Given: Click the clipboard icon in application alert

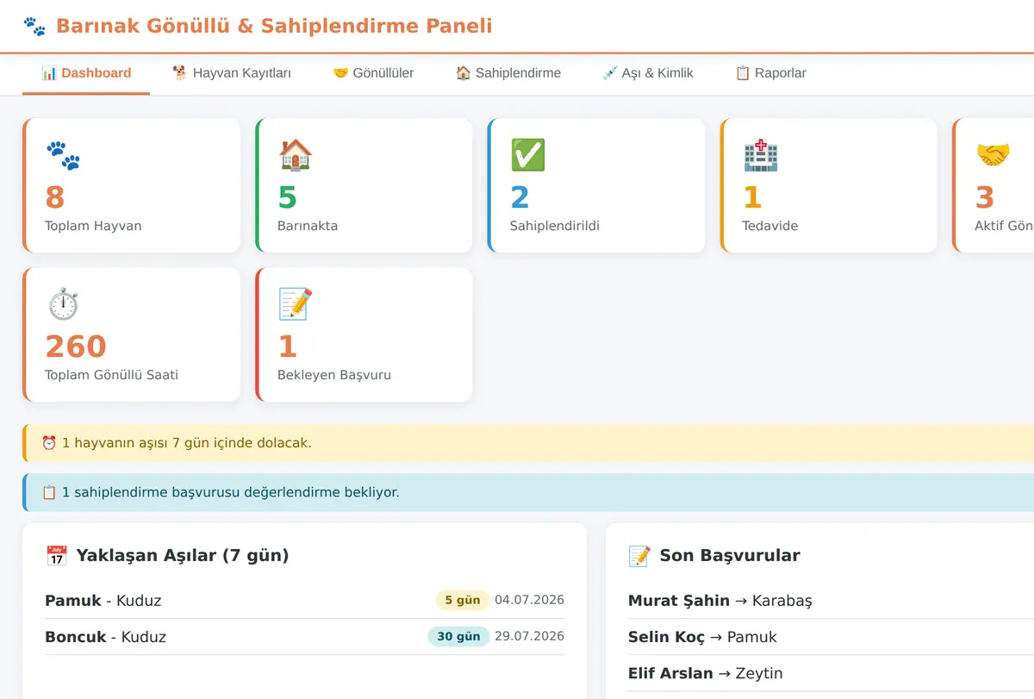Looking at the screenshot, I should pos(49,493).
